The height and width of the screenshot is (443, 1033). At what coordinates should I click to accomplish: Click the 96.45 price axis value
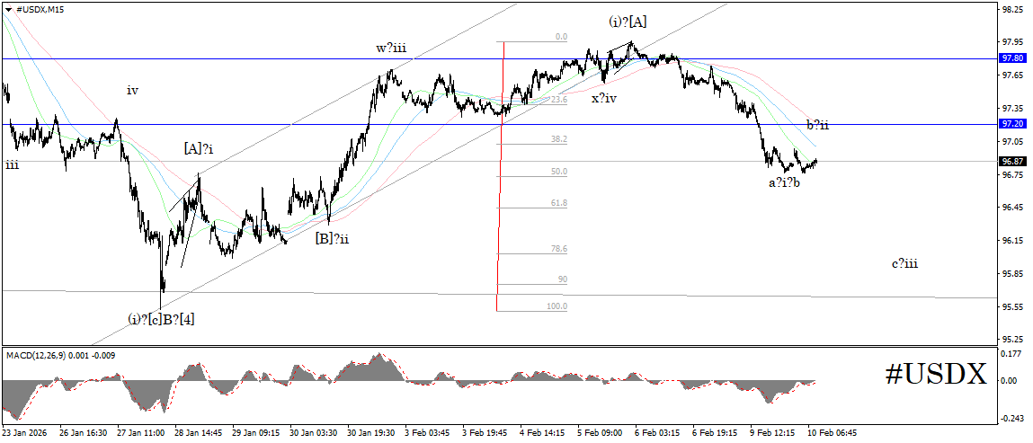coord(1011,208)
